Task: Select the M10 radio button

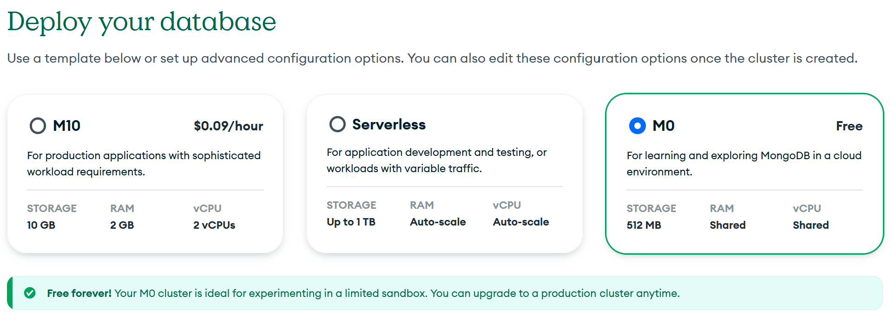Action: [38, 126]
